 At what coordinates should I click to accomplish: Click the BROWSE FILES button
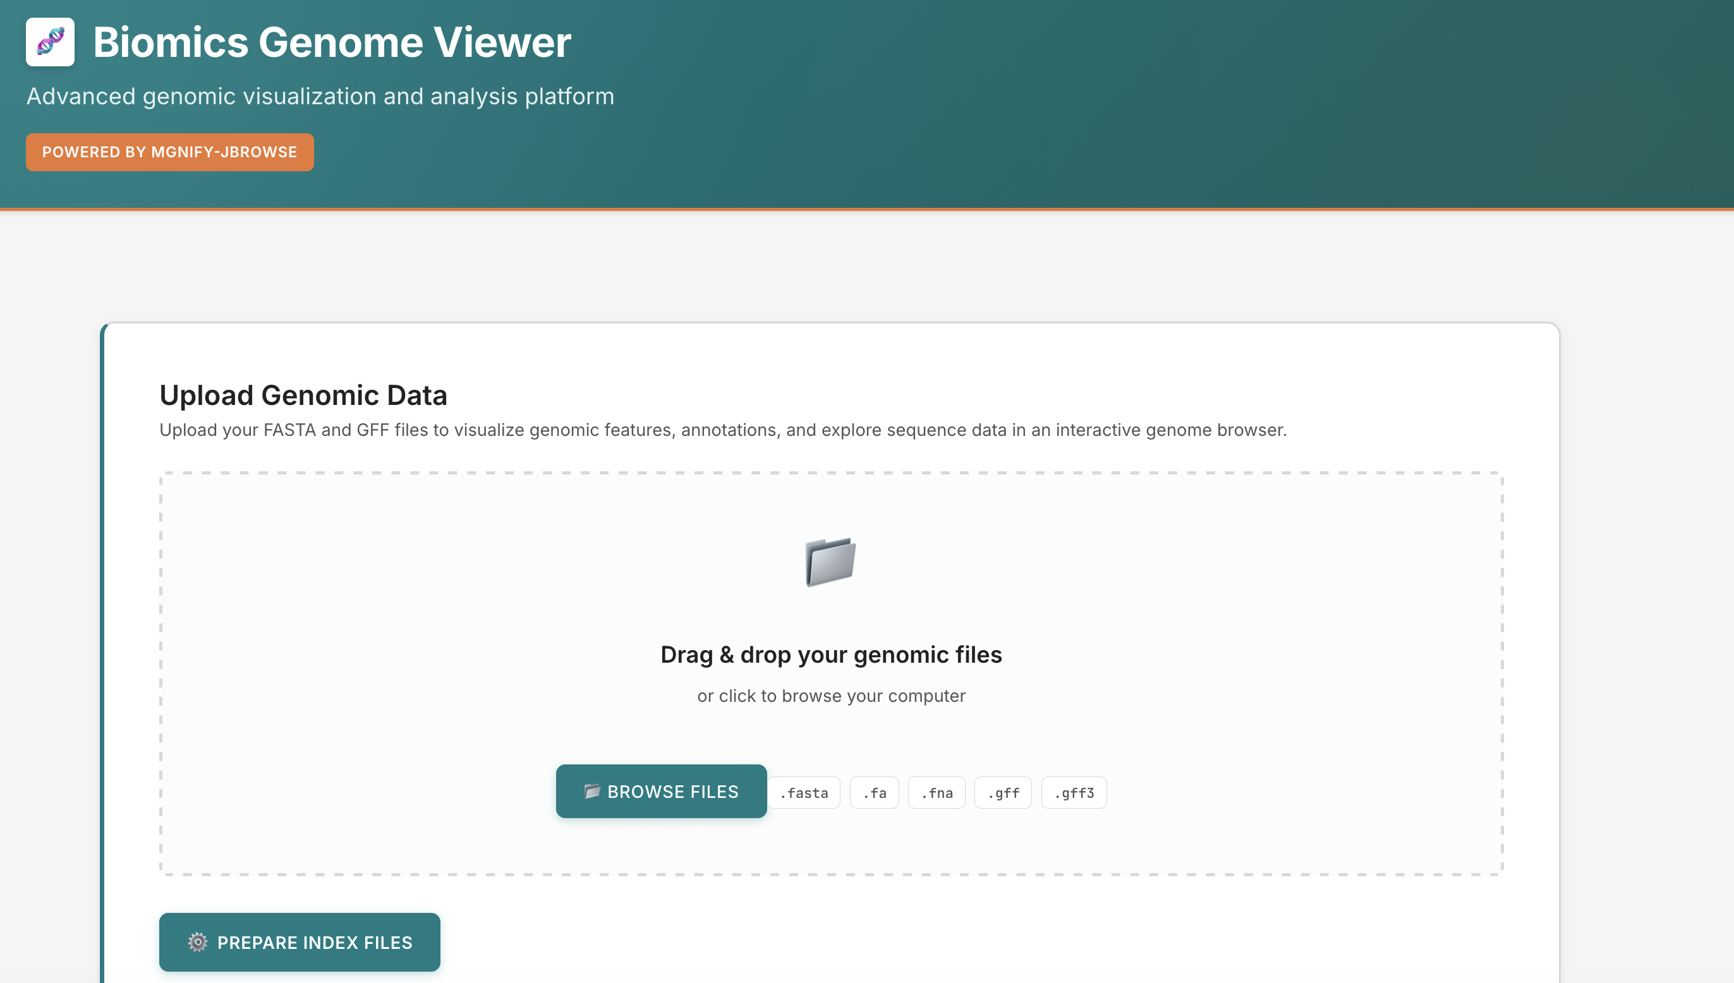[661, 791]
